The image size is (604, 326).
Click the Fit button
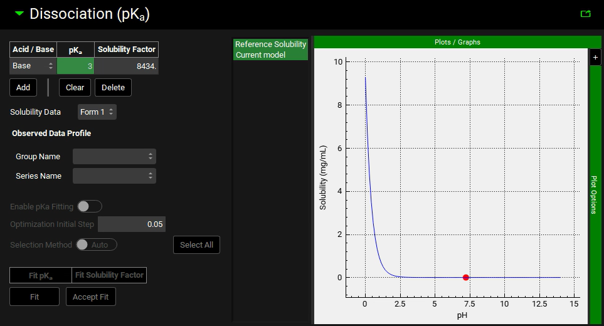34,297
